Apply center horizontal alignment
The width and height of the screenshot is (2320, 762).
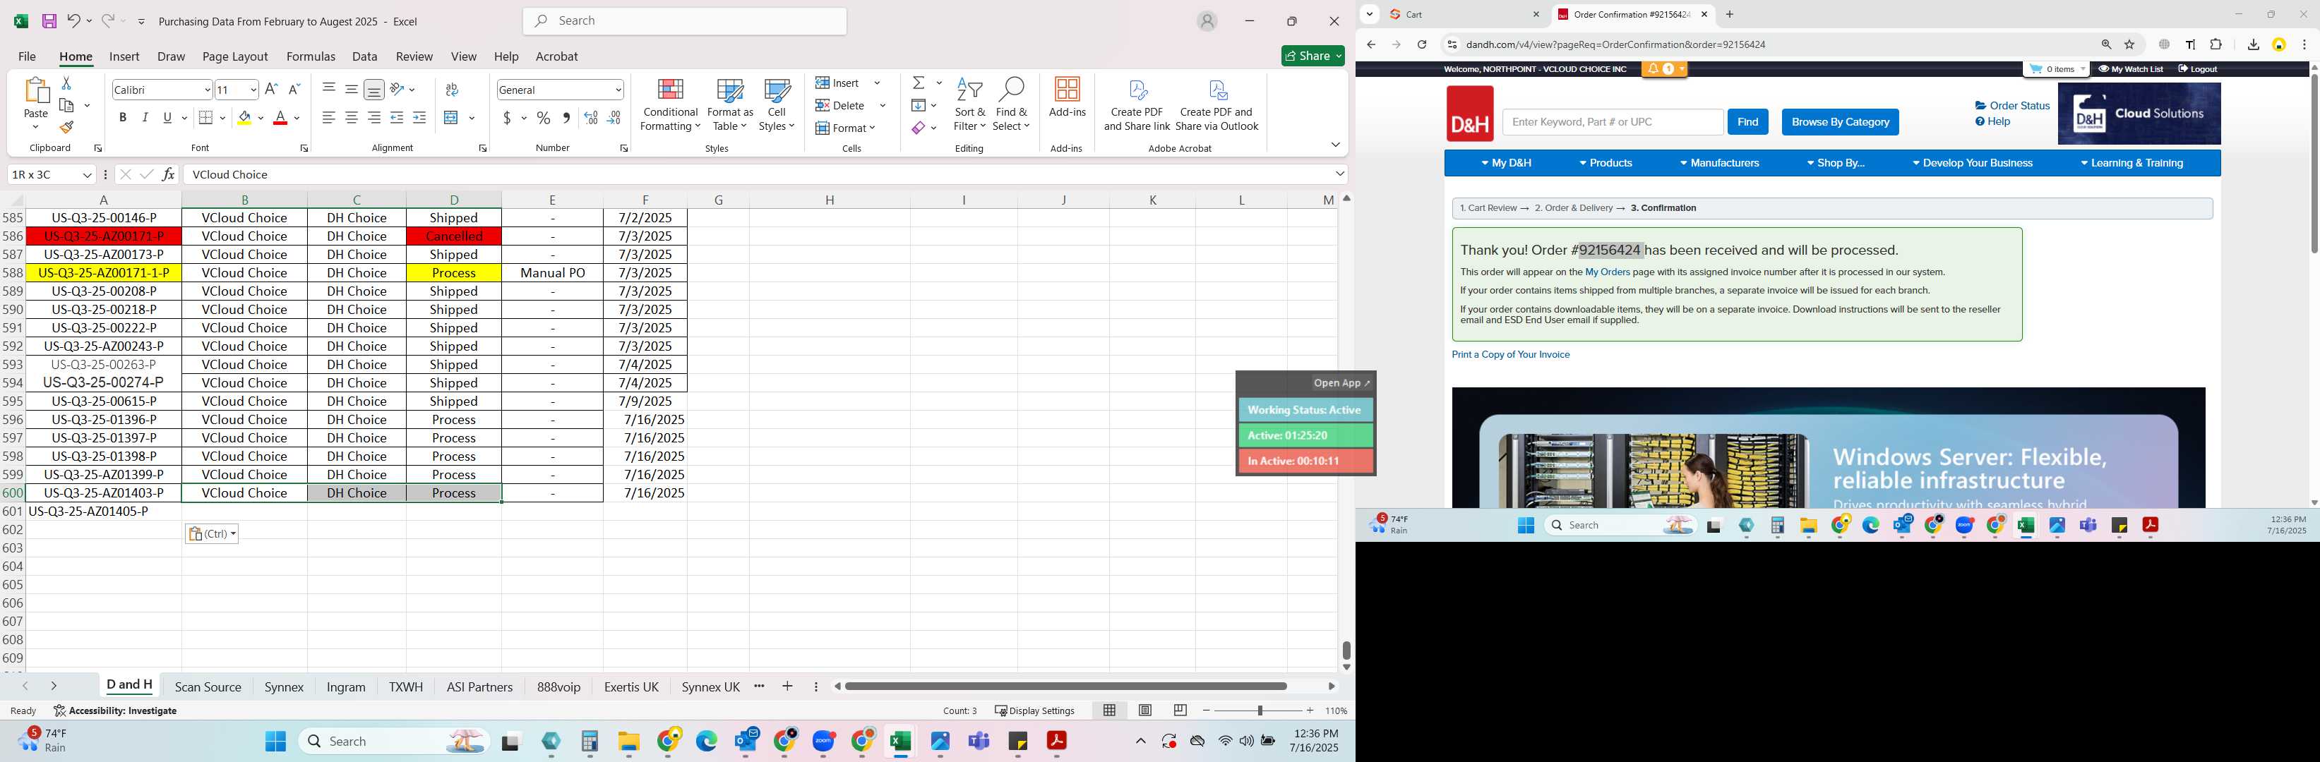coord(351,118)
